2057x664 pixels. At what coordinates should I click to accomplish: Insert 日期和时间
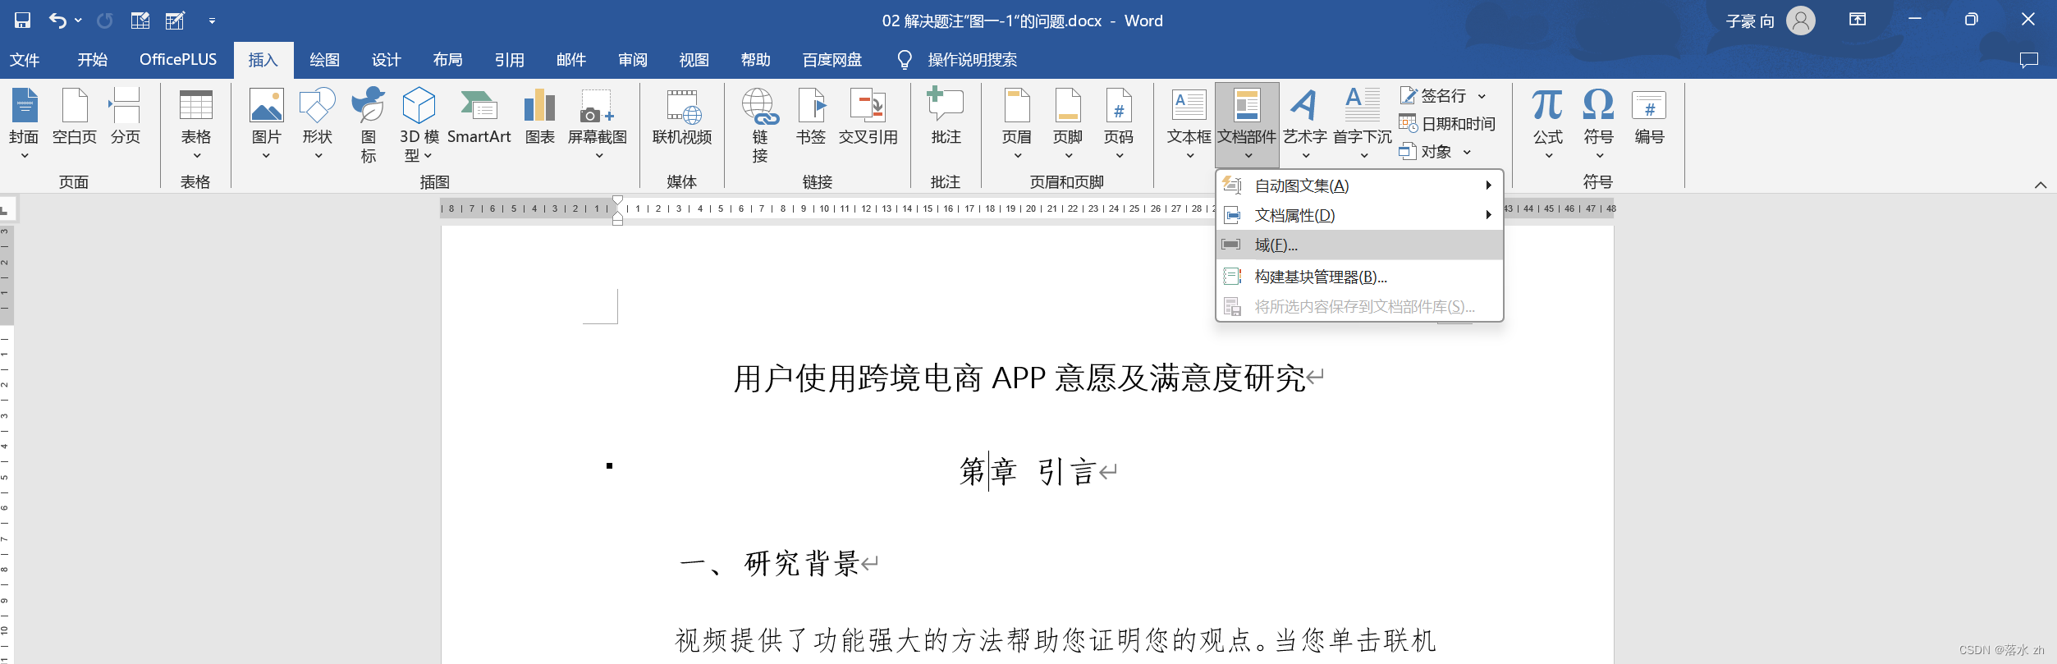(1447, 124)
